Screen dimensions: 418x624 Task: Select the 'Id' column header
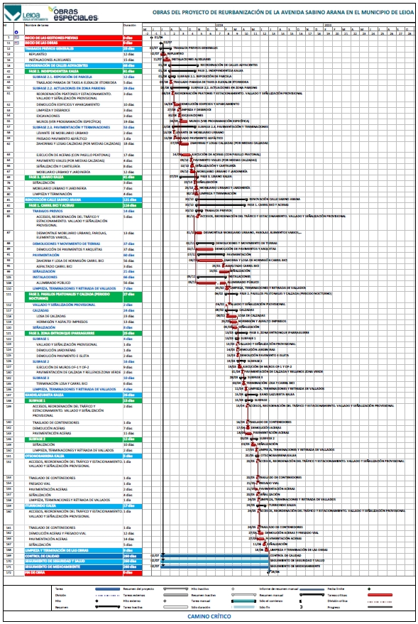coord(9,29)
